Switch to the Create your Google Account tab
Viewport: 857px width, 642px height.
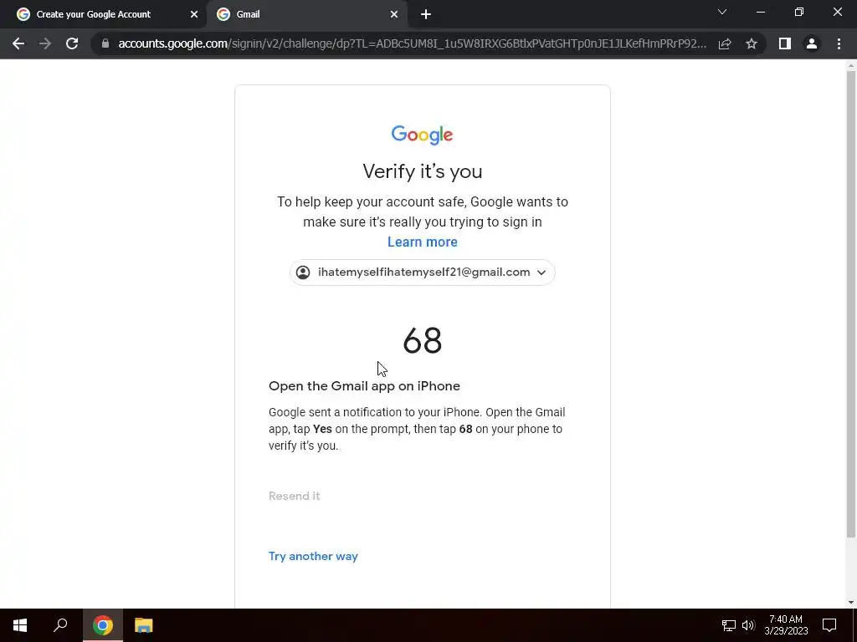[103, 15]
